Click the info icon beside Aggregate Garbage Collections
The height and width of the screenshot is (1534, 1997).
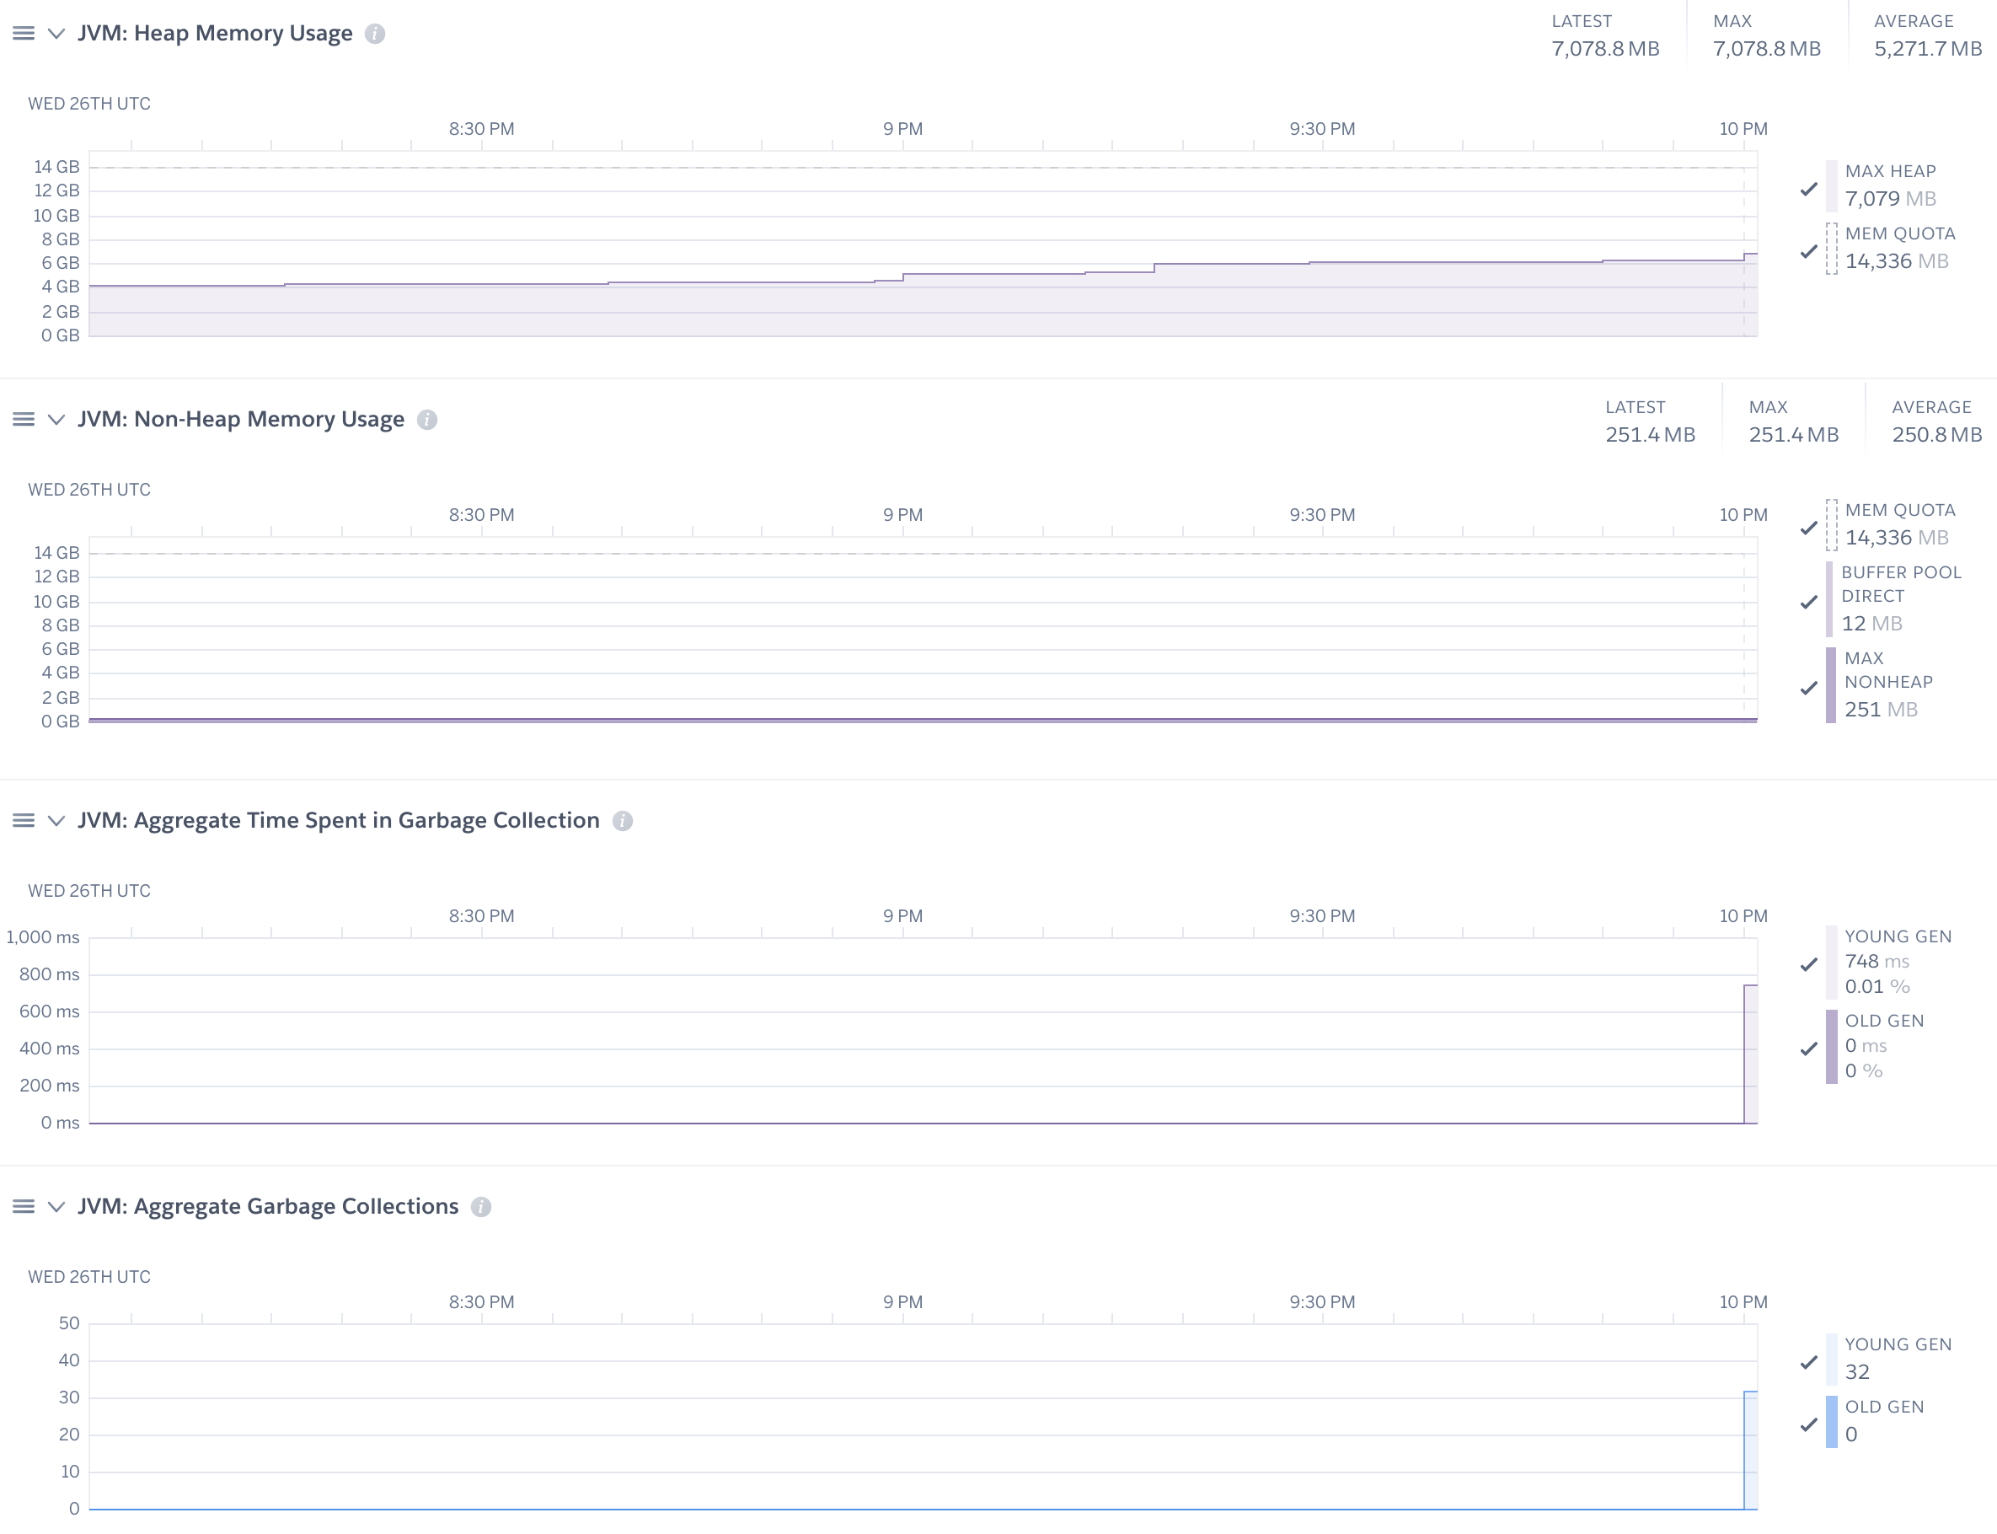click(480, 1206)
